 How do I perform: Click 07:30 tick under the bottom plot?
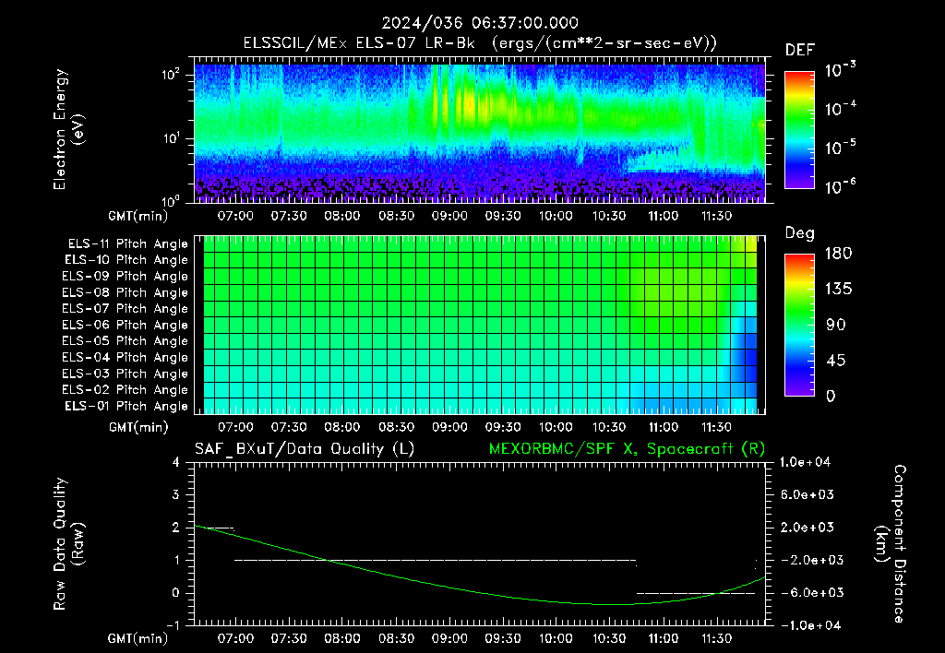click(x=288, y=638)
